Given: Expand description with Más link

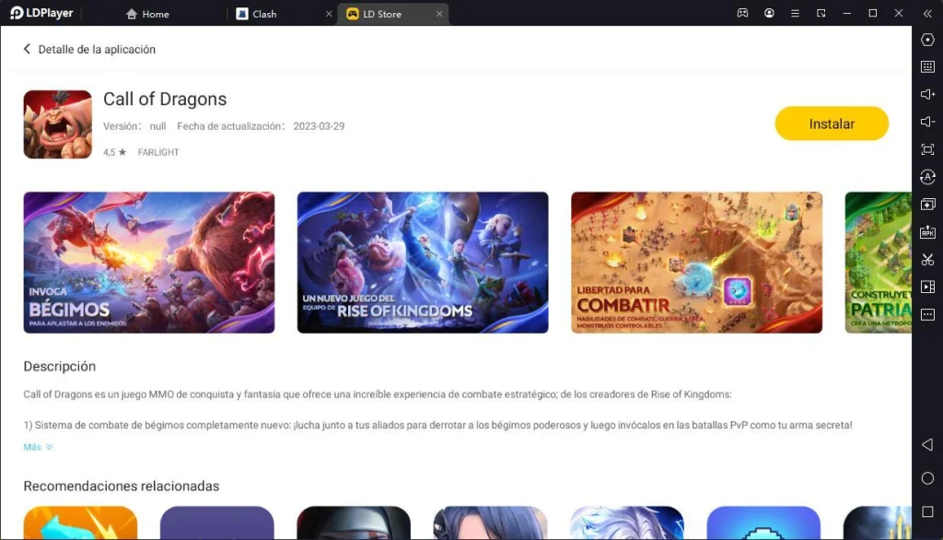Looking at the screenshot, I should [x=38, y=447].
